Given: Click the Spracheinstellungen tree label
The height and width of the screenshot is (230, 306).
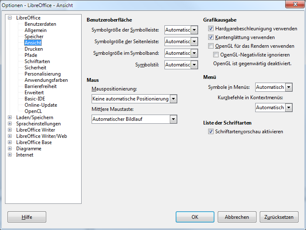Looking at the screenshot, I should coord(38,124).
